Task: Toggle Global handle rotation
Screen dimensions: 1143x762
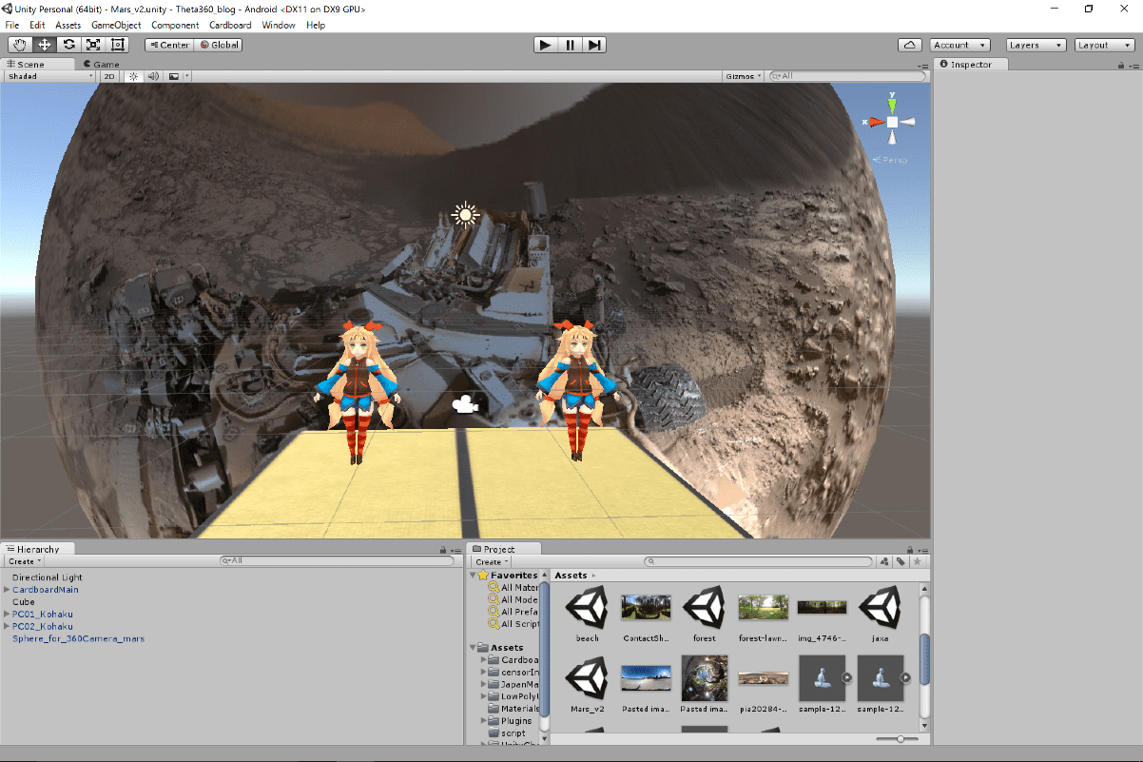Action: (219, 45)
